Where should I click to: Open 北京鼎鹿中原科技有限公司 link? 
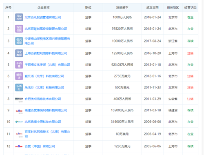point(43,122)
